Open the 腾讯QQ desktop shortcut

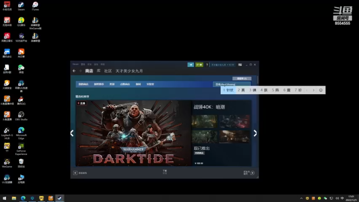click(x=21, y=101)
